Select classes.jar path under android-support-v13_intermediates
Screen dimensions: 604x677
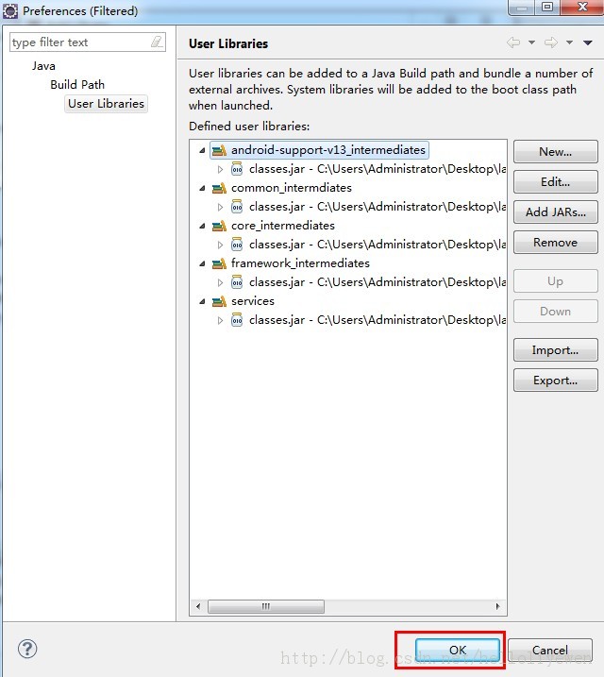click(377, 169)
